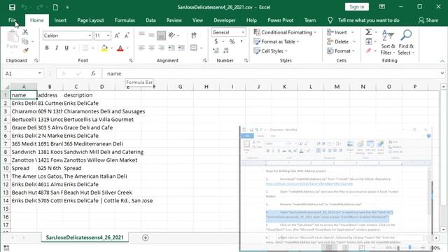Image resolution: width=448 pixels, height=252 pixels.
Task: Click the Accounting dollar format icon
Action: pos(216,41)
